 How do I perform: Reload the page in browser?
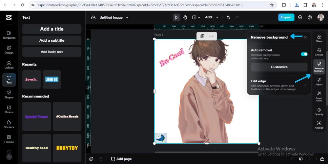[x=23, y=5]
